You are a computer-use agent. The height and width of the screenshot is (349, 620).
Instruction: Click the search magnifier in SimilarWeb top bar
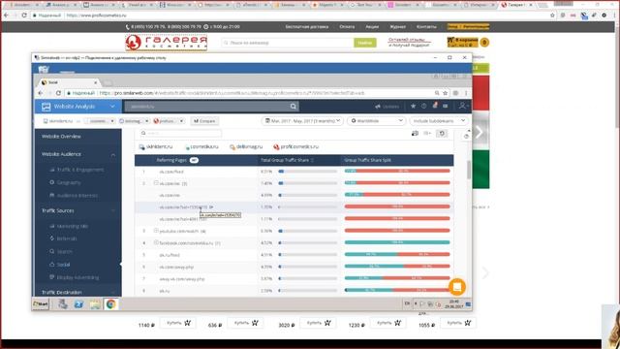pyautogui.click(x=293, y=106)
